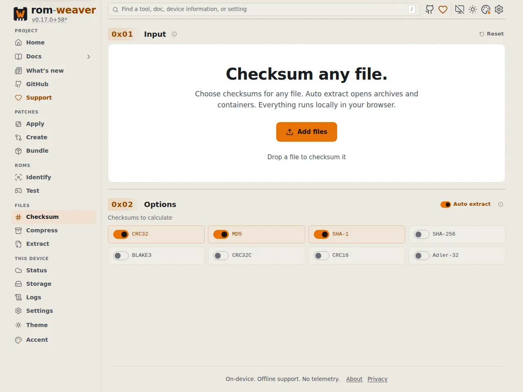Click the heart support icon in top toolbar
523x392 pixels.
coord(443,9)
